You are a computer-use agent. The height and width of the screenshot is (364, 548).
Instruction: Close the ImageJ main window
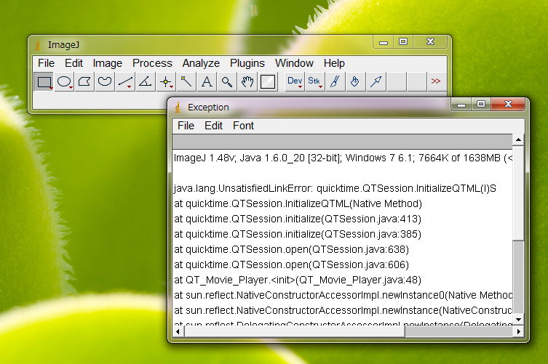430,42
